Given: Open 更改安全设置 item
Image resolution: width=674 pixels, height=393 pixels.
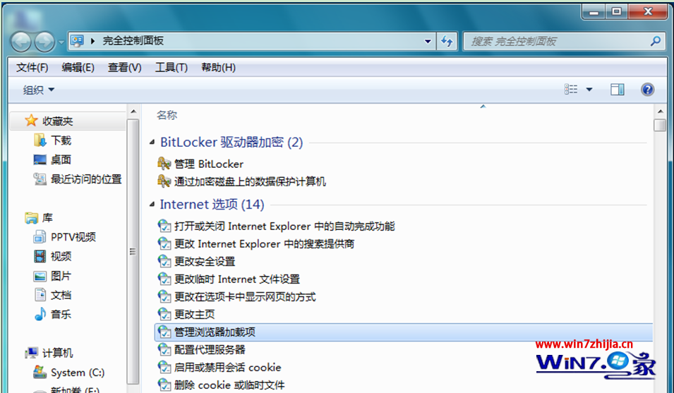Looking at the screenshot, I should point(205,262).
